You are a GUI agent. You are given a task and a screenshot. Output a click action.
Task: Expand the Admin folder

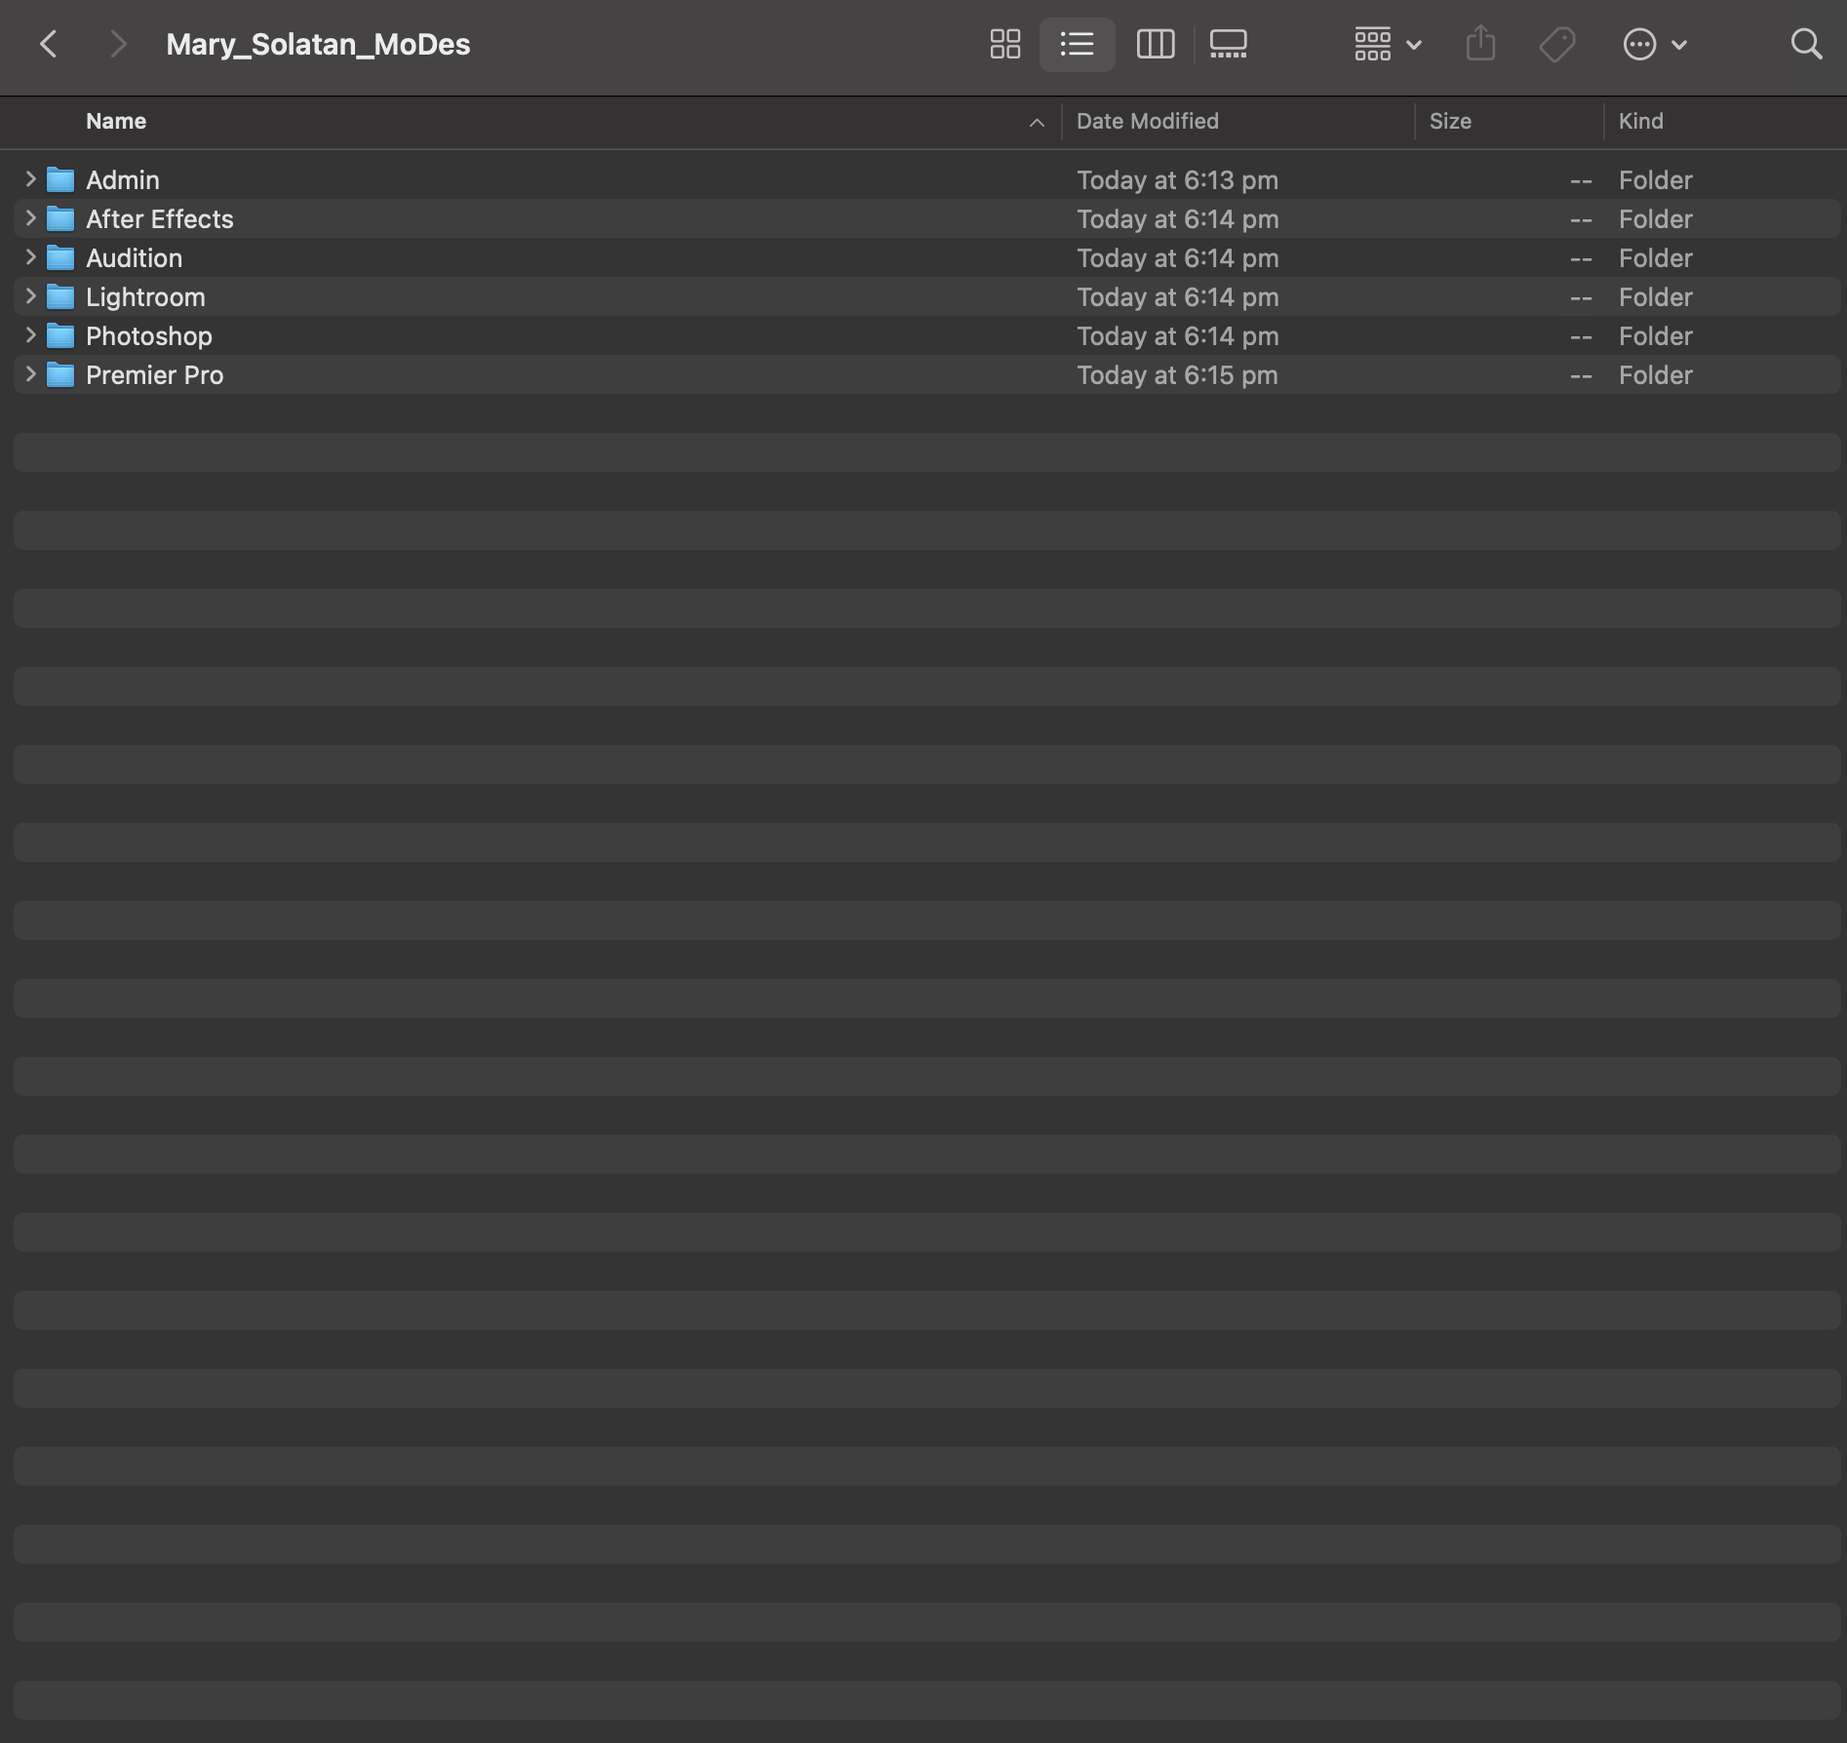coord(30,179)
